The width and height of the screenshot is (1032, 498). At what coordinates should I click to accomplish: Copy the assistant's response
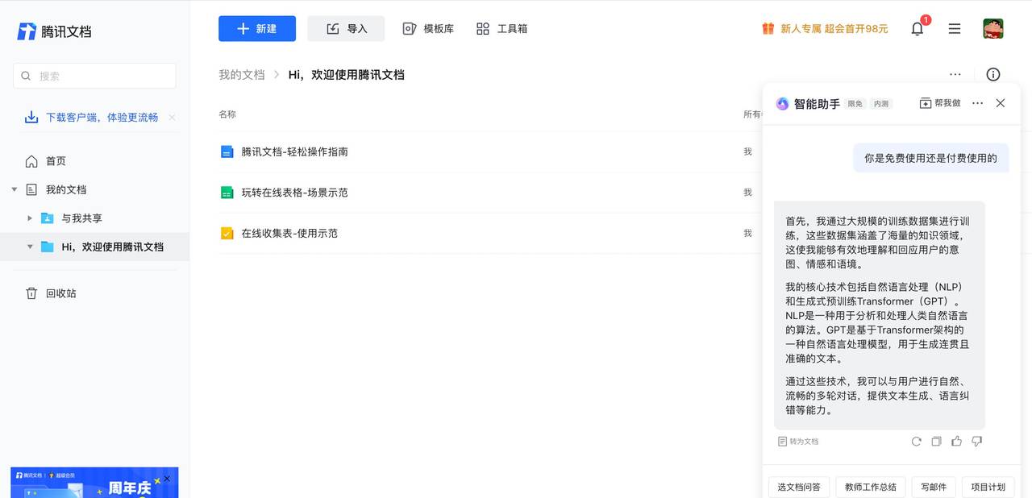(936, 441)
